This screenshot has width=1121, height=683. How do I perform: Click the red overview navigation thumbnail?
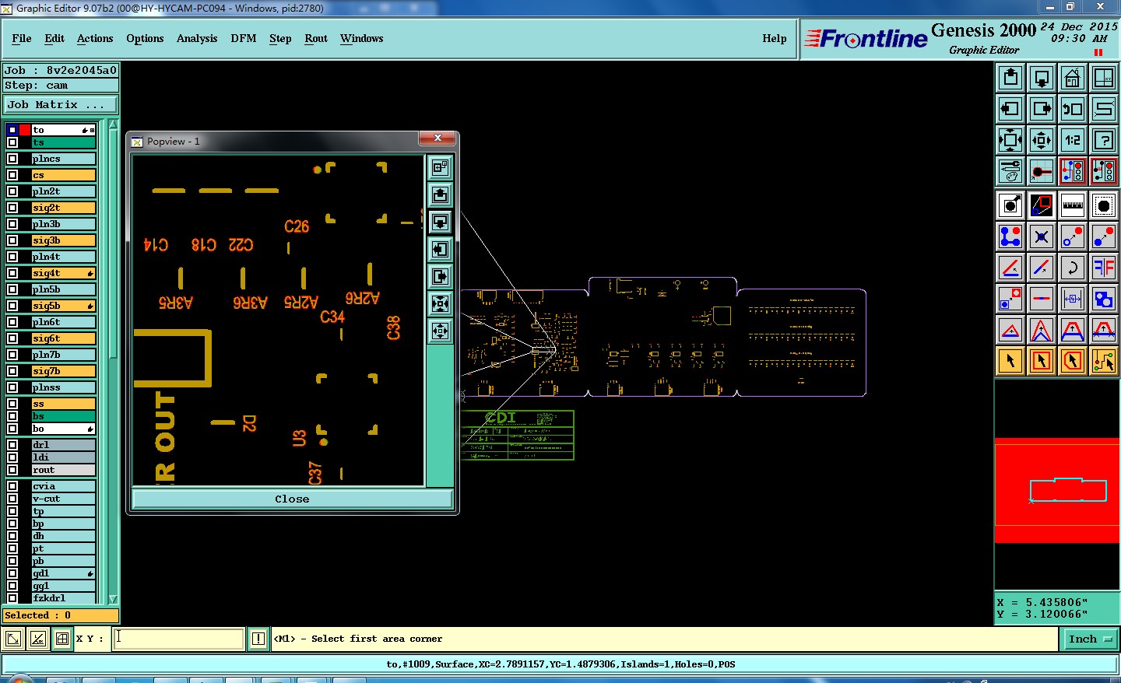[1057, 490]
